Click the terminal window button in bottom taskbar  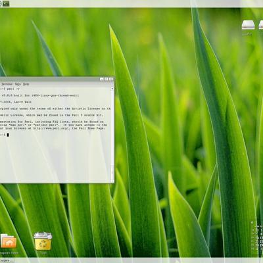click(7, 260)
